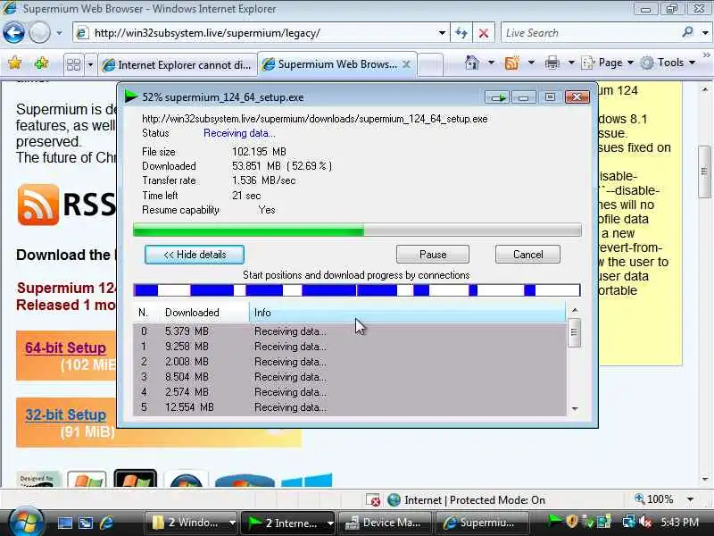Close the Supermium Web Browser tab
The width and height of the screenshot is (714, 536).
click(407, 64)
